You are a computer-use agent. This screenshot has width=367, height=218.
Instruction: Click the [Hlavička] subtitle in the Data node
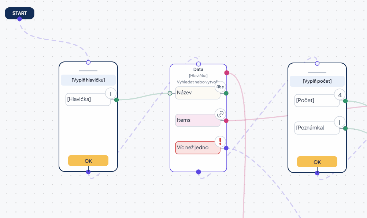point(198,76)
